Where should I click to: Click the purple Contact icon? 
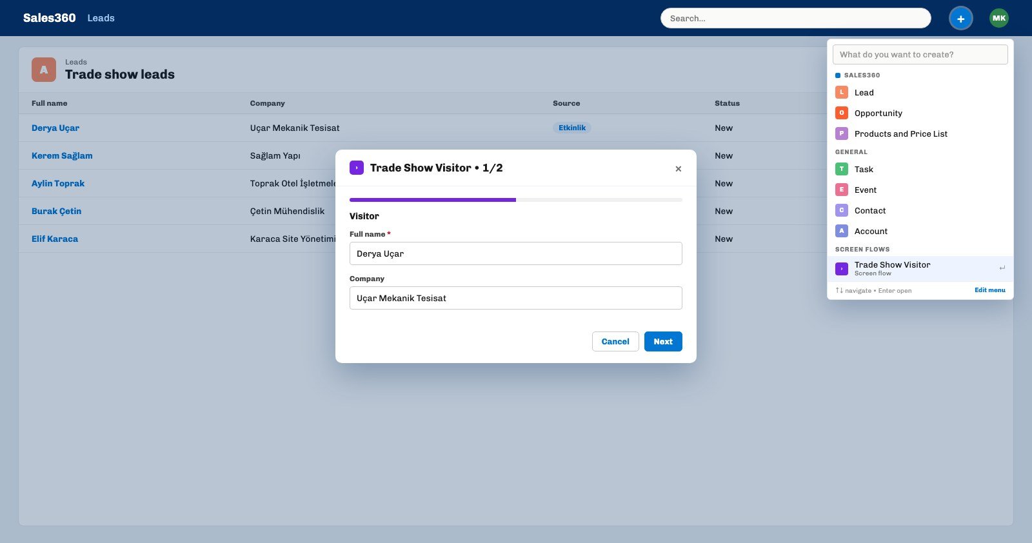click(x=842, y=210)
